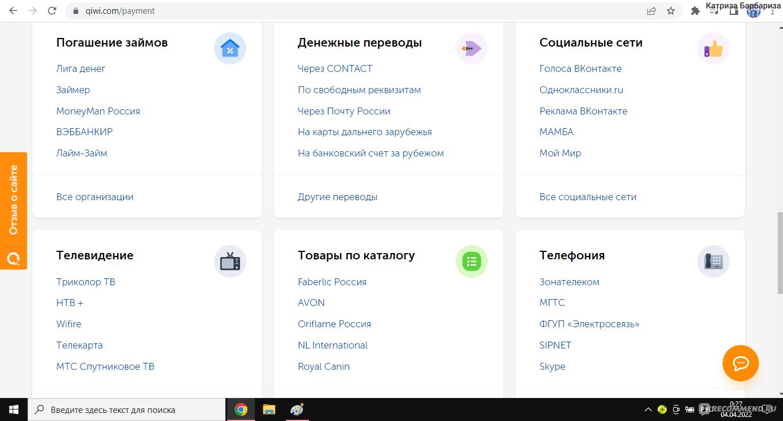783x421 pixels.
Task: Open 'Триколор ТВ' payment
Action: [x=86, y=282]
